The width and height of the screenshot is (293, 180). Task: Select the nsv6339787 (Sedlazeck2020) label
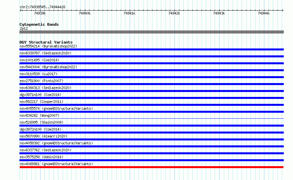(45, 53)
